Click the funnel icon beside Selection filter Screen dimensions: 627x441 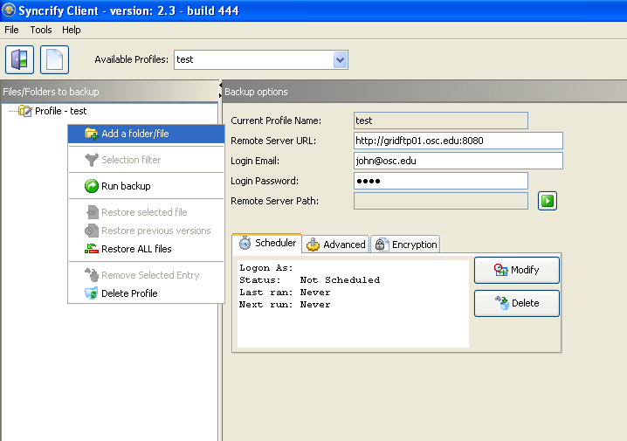91,160
